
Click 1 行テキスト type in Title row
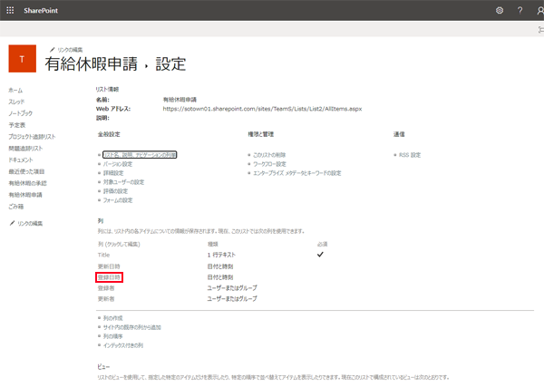[x=221, y=255]
